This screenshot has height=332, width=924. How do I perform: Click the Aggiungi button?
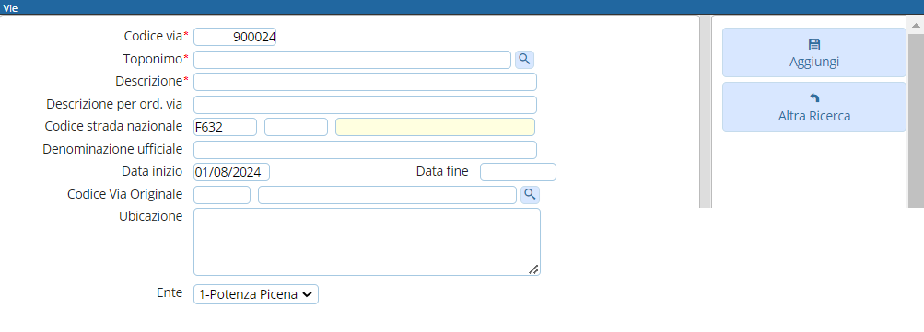(x=814, y=52)
